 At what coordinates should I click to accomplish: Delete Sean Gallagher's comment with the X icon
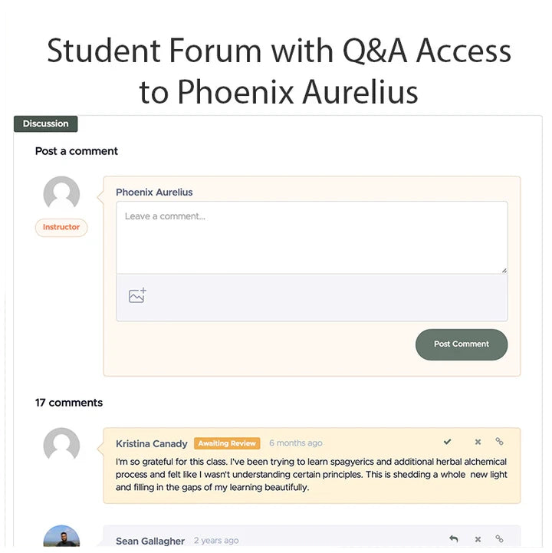pyautogui.click(x=478, y=539)
